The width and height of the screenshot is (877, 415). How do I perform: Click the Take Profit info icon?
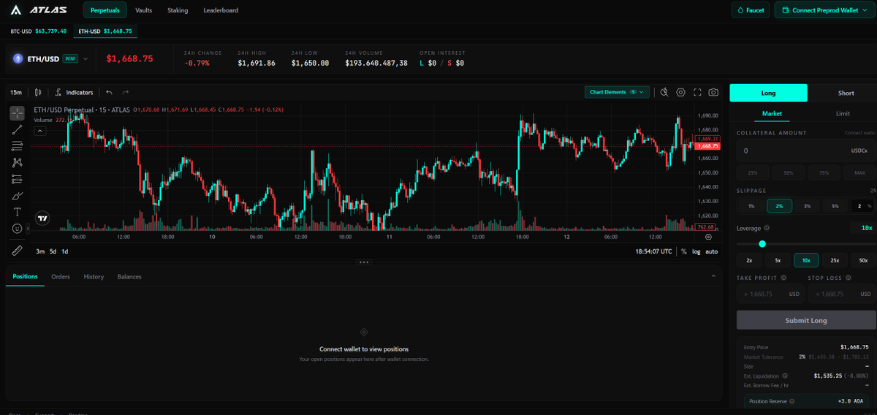(x=783, y=278)
